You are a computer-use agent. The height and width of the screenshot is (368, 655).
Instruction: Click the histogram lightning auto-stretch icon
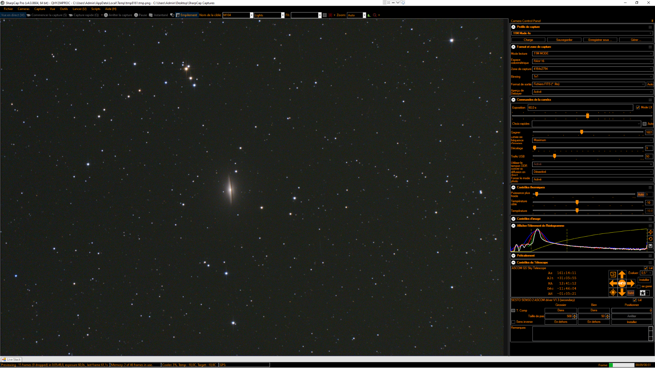tap(651, 232)
